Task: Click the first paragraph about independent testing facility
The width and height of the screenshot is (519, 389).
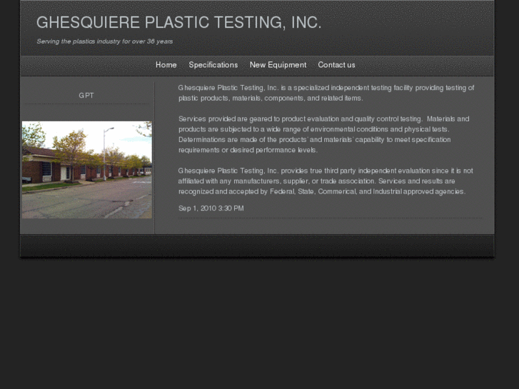Action: pos(326,93)
